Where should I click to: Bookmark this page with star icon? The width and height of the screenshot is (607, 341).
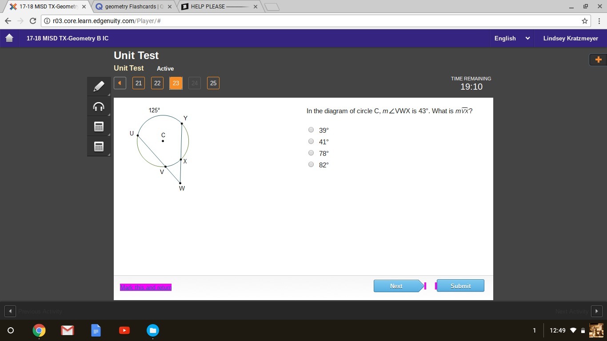[x=585, y=21]
